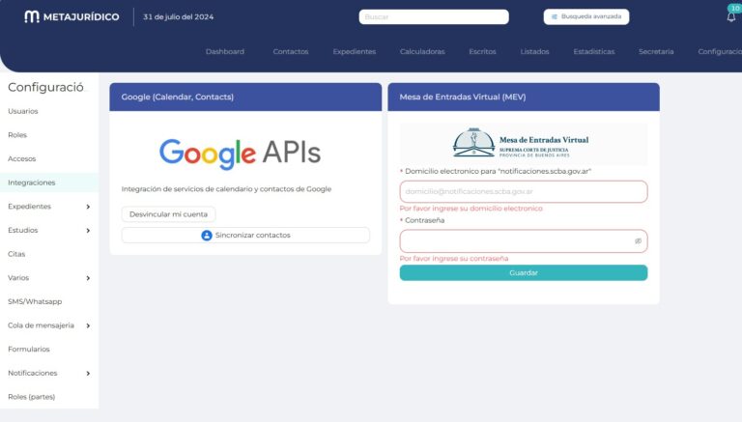The image size is (742, 422).
Task: Click the Google APIs logo image
Action: pos(240,153)
